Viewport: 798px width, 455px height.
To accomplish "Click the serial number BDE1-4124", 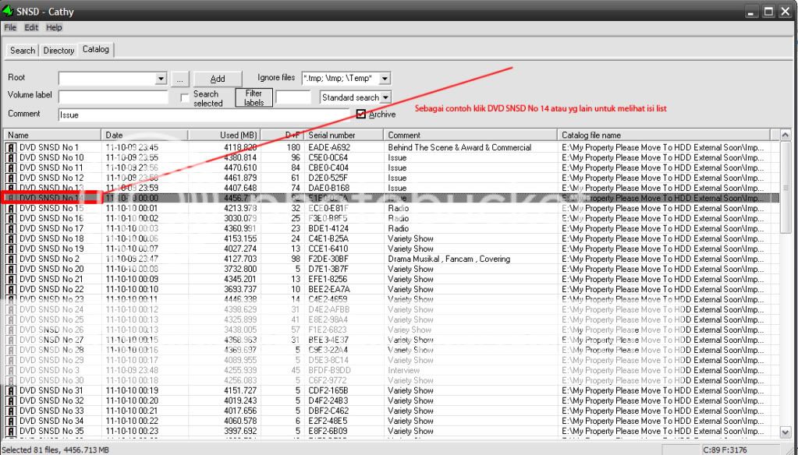I will [328, 229].
